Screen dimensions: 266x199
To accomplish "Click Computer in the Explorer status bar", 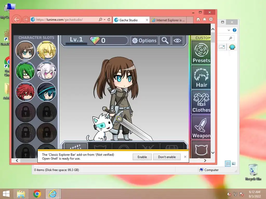I will pos(209,170).
